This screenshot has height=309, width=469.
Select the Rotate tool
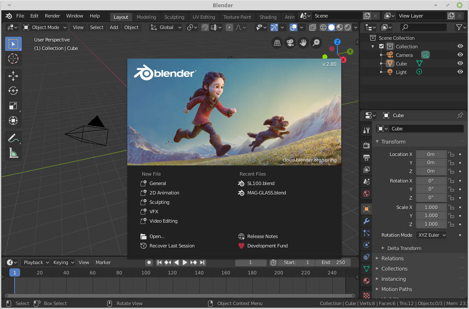click(13, 91)
